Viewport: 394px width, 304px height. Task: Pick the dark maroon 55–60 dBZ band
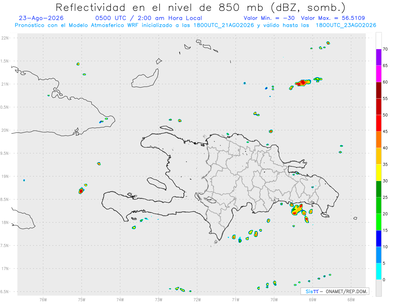[379, 90]
